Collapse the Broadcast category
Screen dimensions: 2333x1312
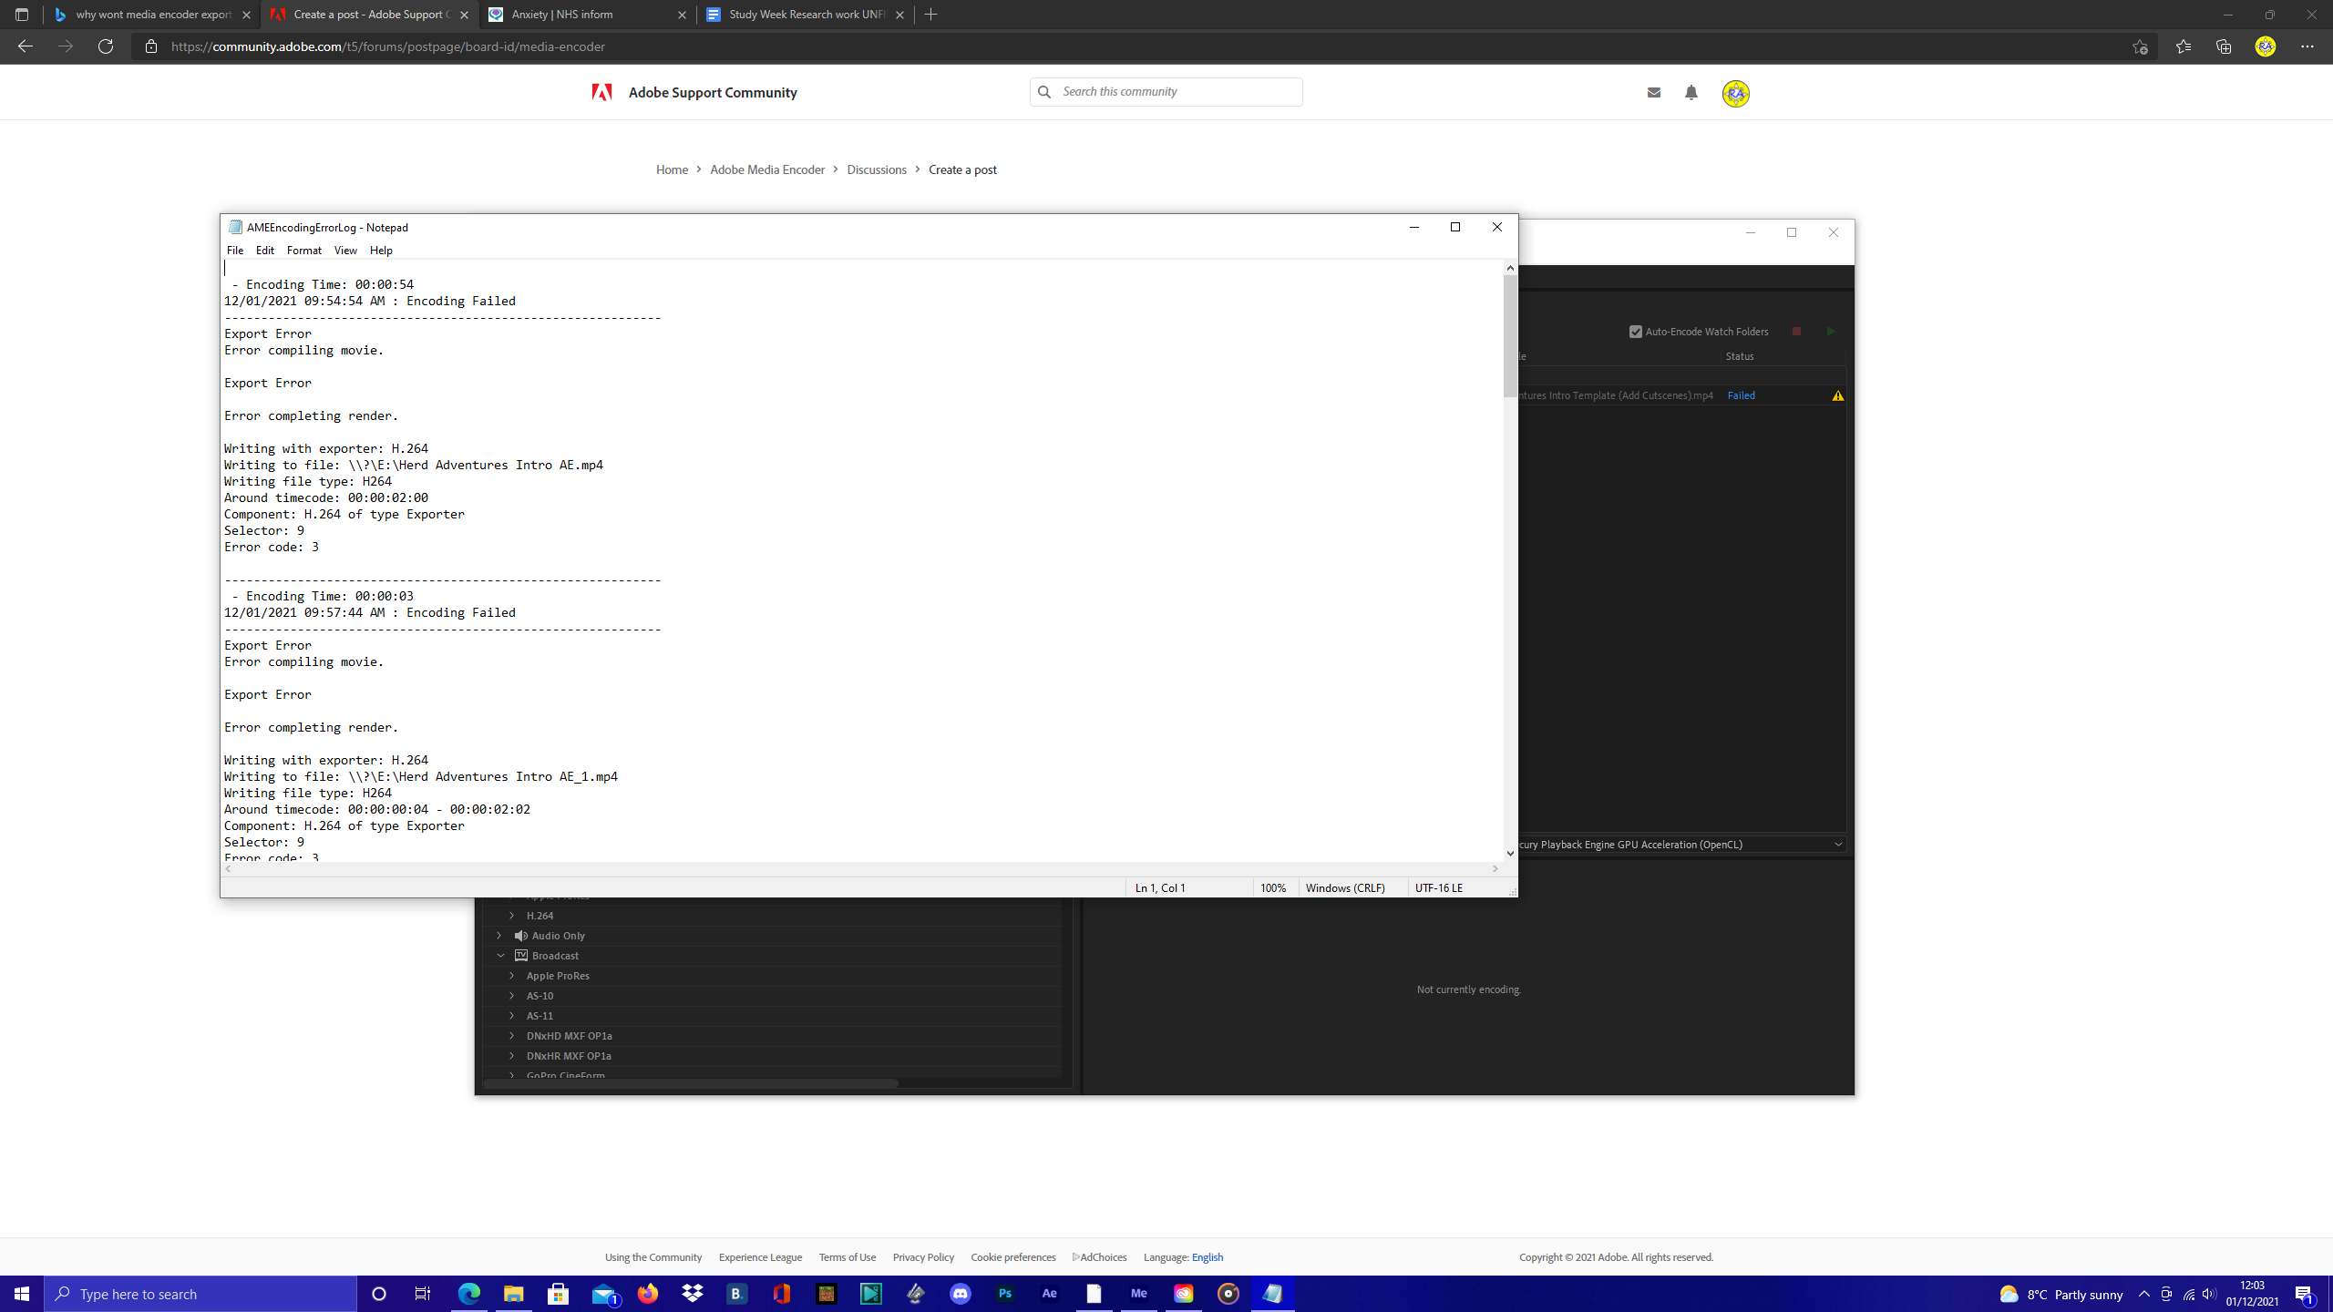[499, 955]
